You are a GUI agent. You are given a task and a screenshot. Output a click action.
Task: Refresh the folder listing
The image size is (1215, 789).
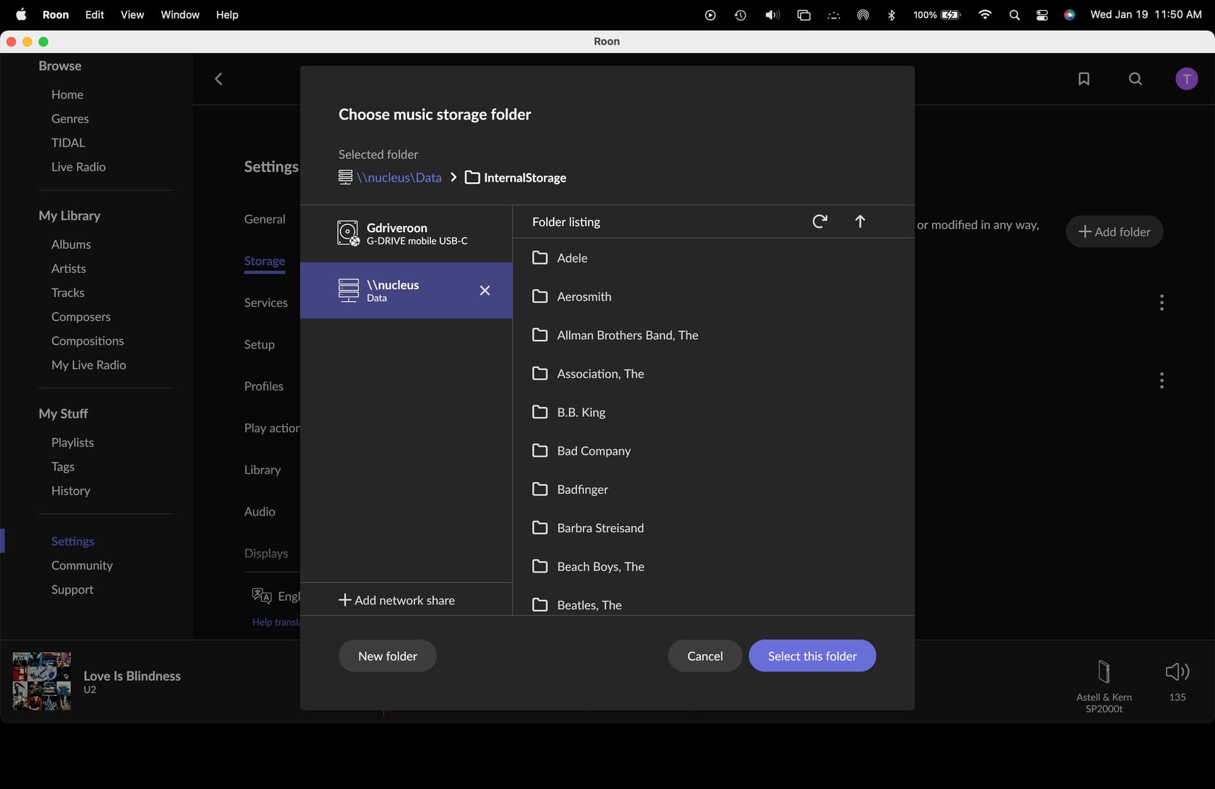point(819,221)
